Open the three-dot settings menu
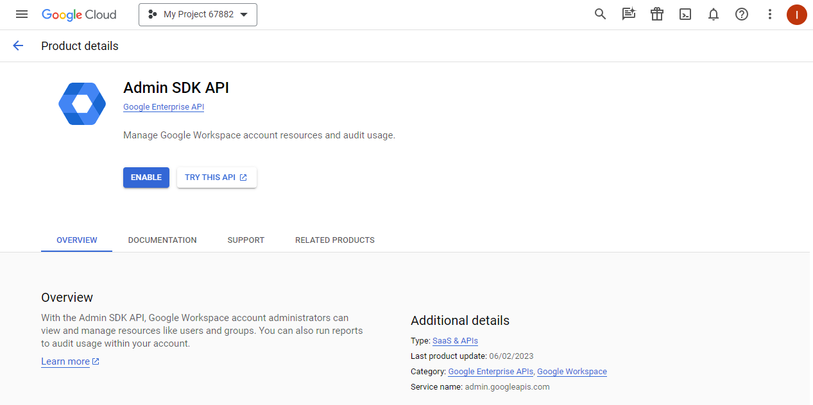 pos(770,14)
